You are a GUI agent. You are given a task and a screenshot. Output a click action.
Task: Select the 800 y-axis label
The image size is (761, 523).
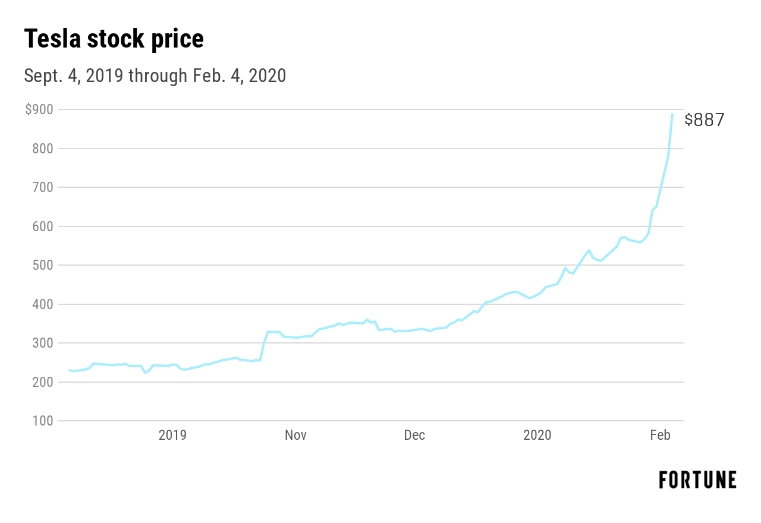pyautogui.click(x=43, y=149)
